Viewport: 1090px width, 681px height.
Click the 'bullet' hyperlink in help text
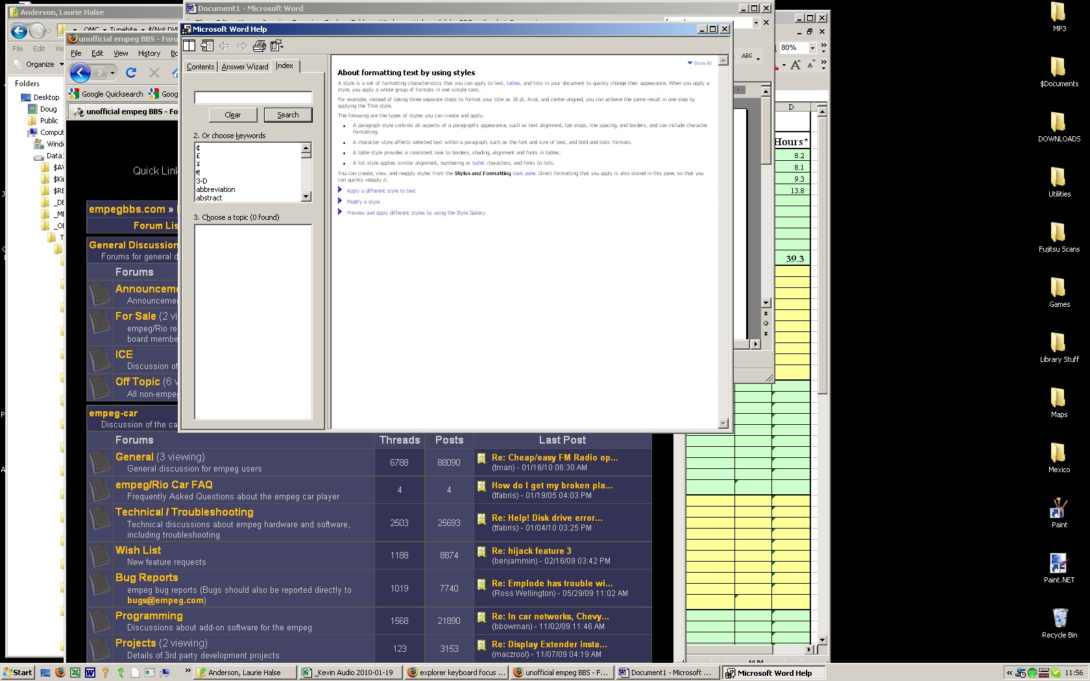(x=478, y=163)
